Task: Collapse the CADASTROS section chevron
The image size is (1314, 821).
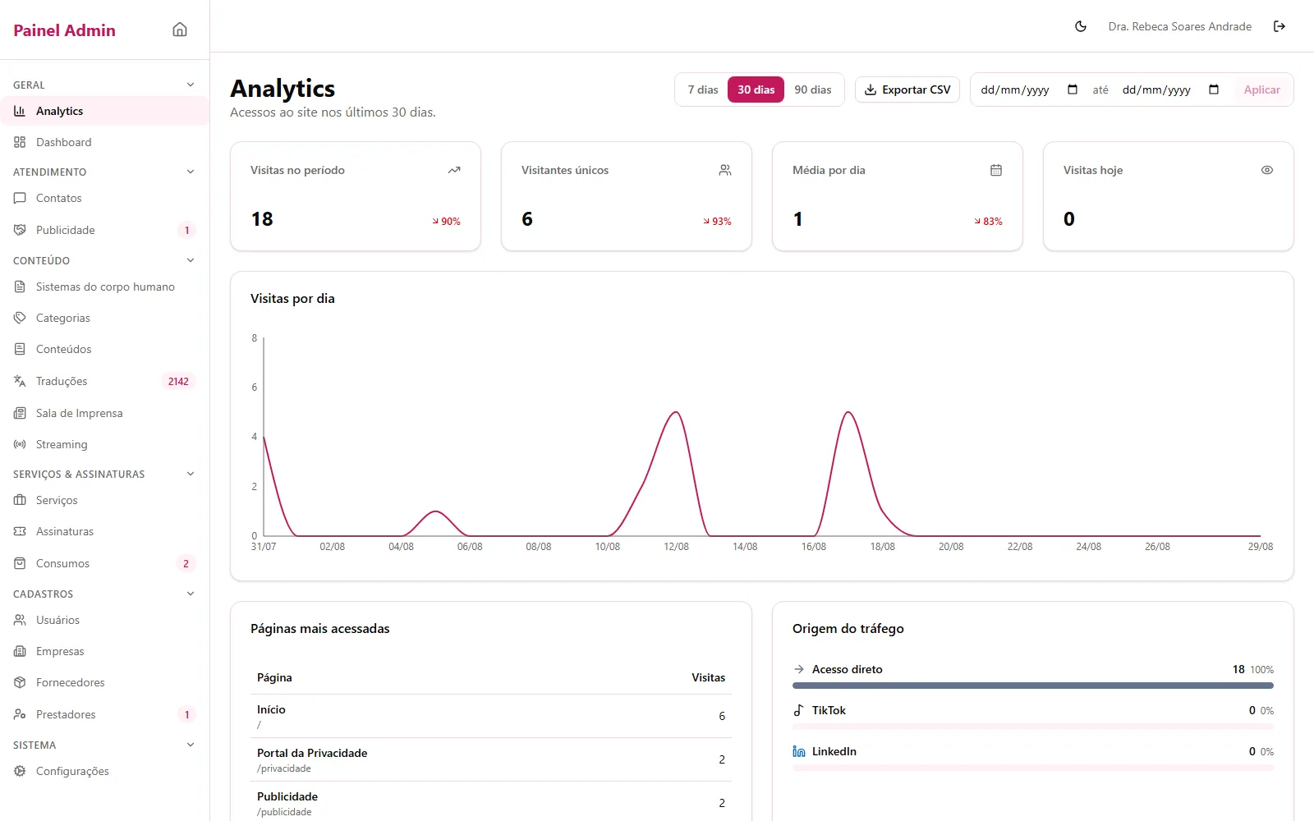Action: point(191,594)
